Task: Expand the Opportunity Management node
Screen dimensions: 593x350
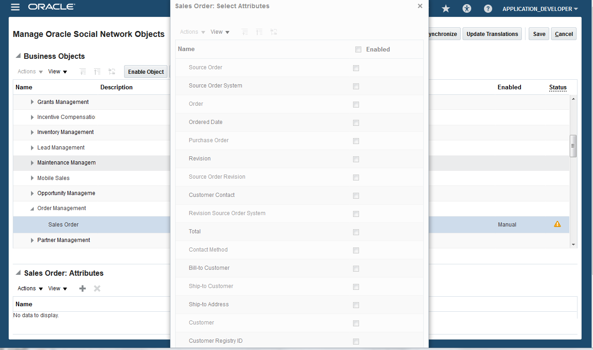Action: point(32,193)
